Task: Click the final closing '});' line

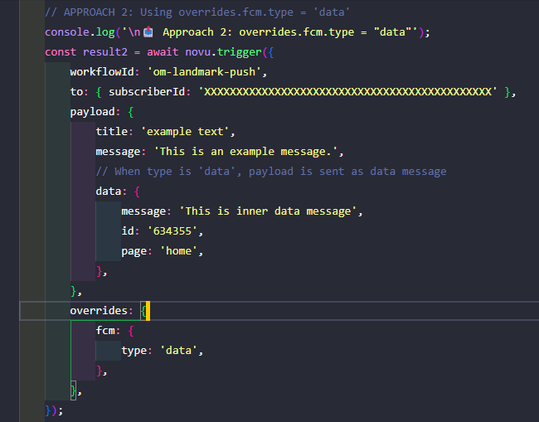Action: click(54, 410)
